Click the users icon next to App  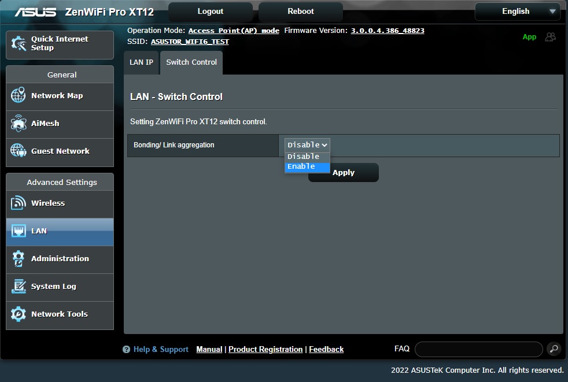point(550,37)
